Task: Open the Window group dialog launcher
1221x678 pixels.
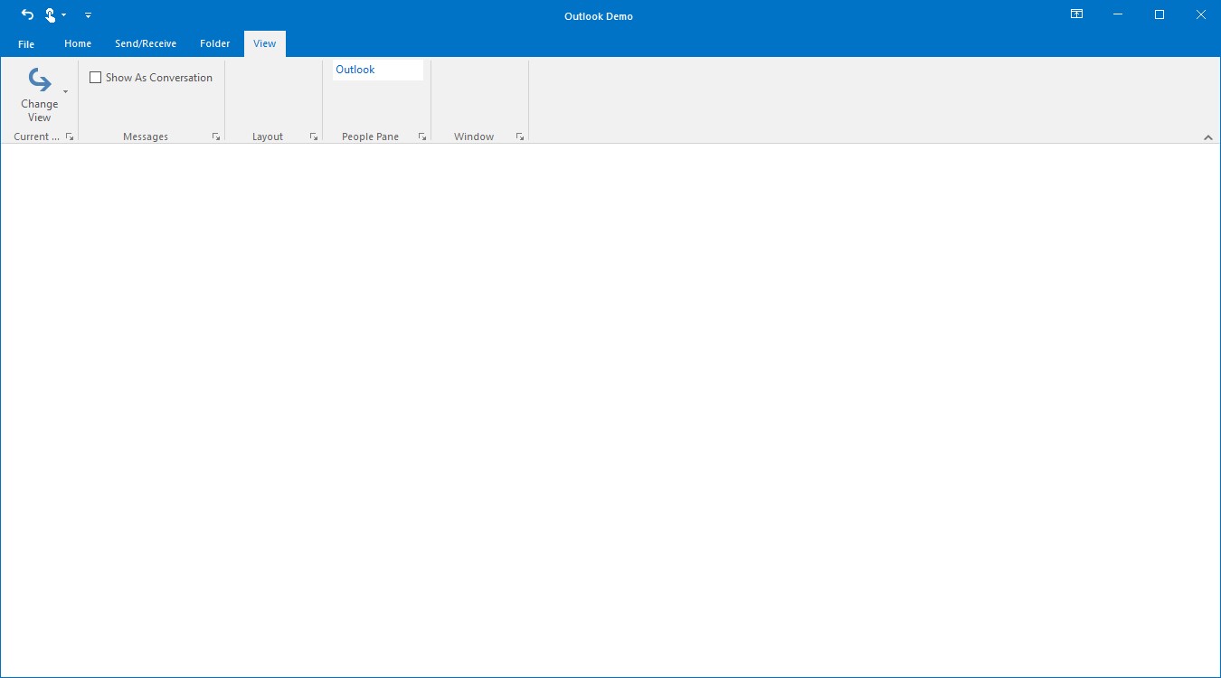Action: click(x=520, y=137)
